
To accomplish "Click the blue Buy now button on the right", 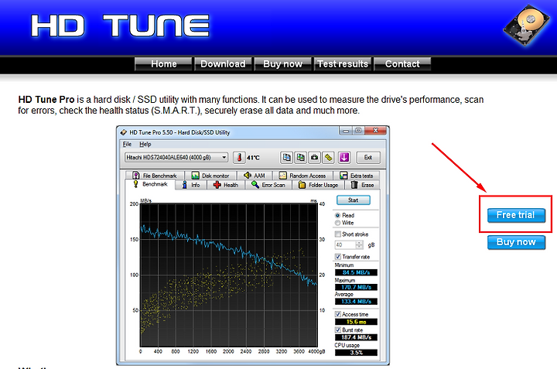I will 516,242.
